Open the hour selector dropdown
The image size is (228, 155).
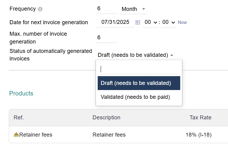tap(150, 22)
